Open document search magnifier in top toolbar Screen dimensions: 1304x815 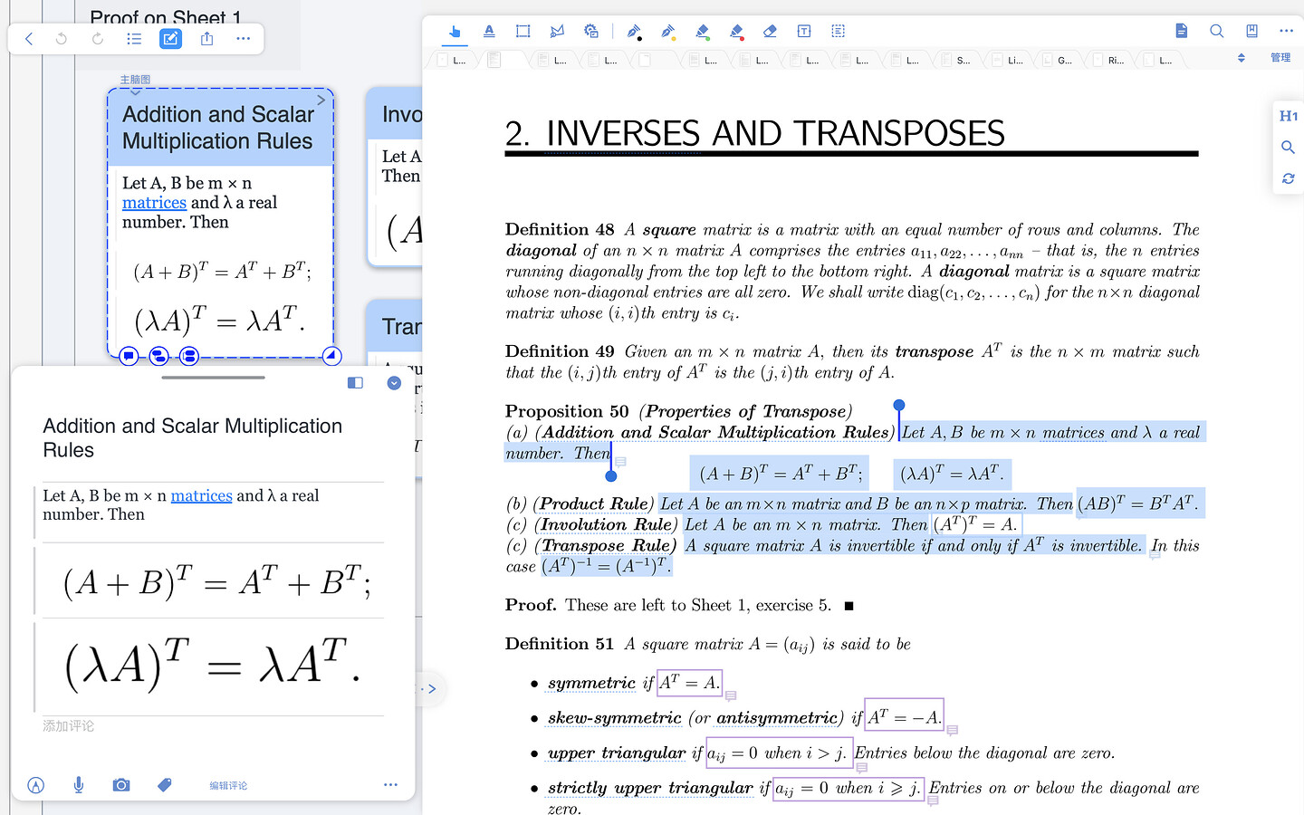pos(1217,31)
